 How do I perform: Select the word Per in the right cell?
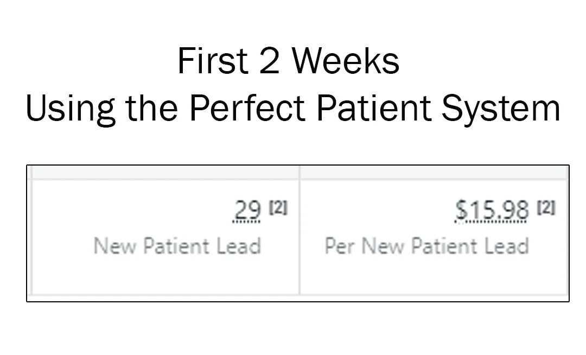[339, 246]
